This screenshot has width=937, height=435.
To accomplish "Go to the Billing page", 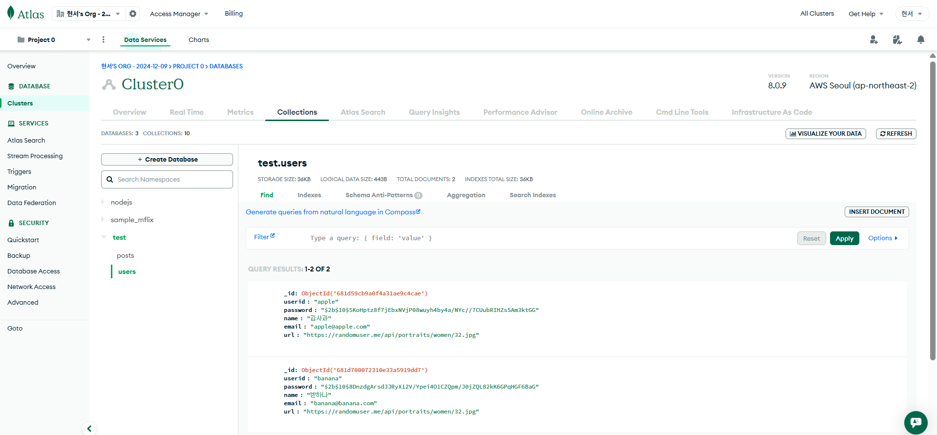I will coord(234,14).
